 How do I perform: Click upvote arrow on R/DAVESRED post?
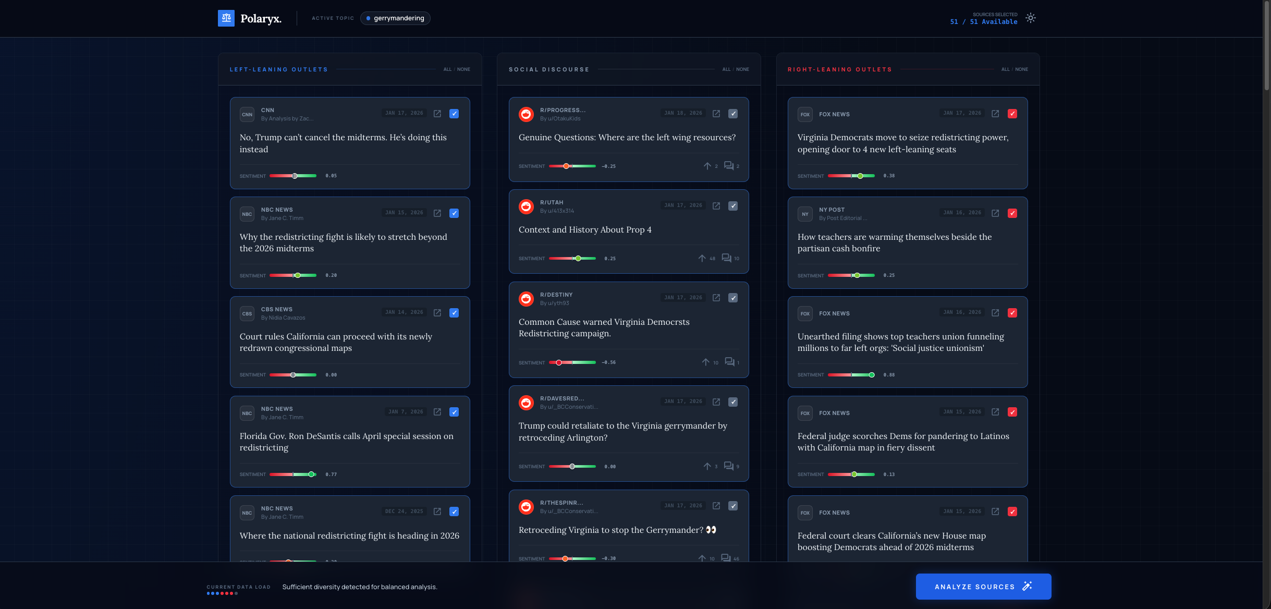click(x=707, y=466)
